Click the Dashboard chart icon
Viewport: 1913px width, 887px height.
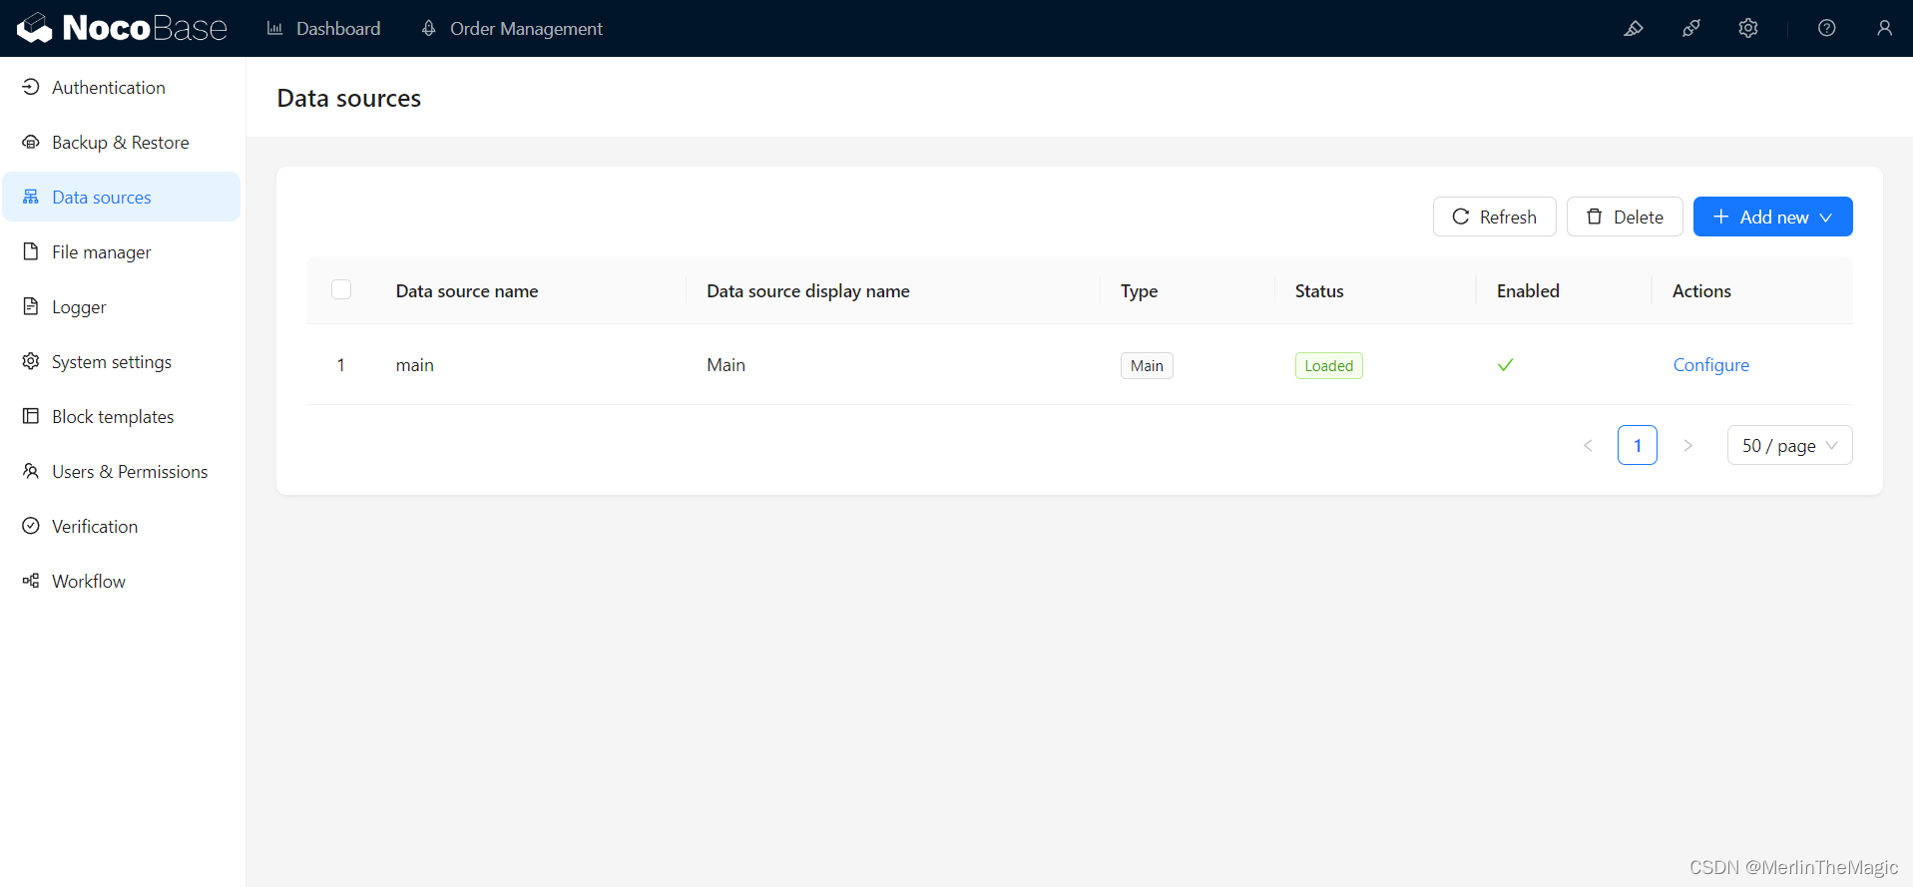pos(274,28)
